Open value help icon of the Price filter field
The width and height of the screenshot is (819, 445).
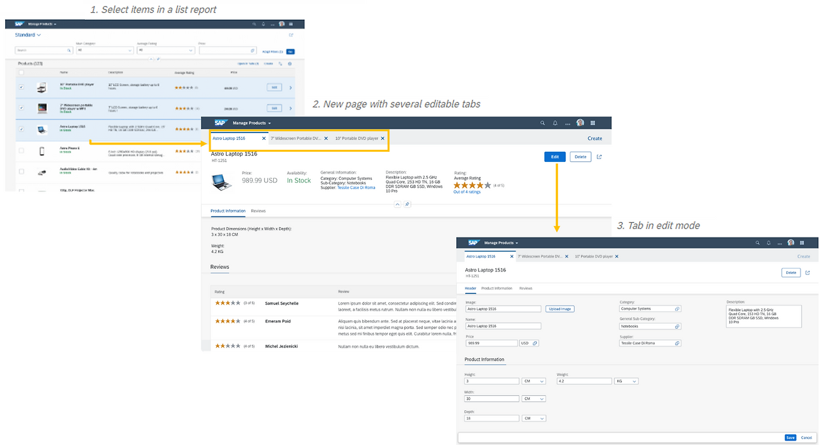tap(253, 50)
